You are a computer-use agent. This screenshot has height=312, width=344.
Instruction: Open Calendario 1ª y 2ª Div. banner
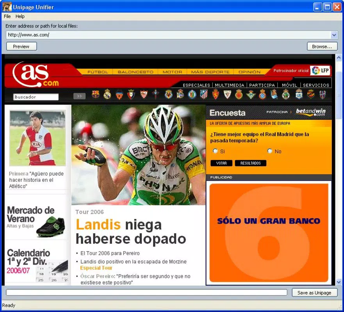point(37,265)
